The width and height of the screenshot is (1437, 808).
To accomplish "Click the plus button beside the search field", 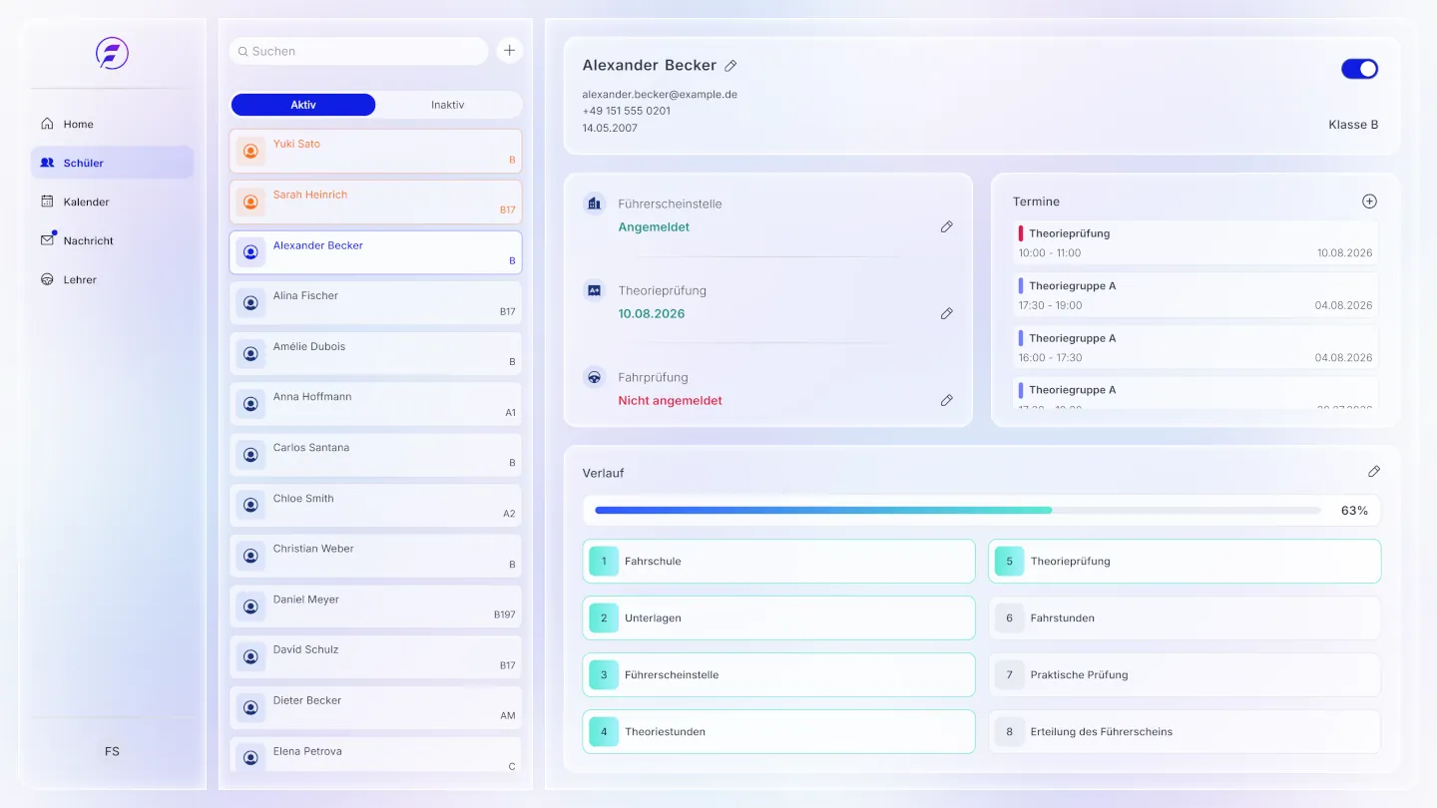I will coord(510,51).
